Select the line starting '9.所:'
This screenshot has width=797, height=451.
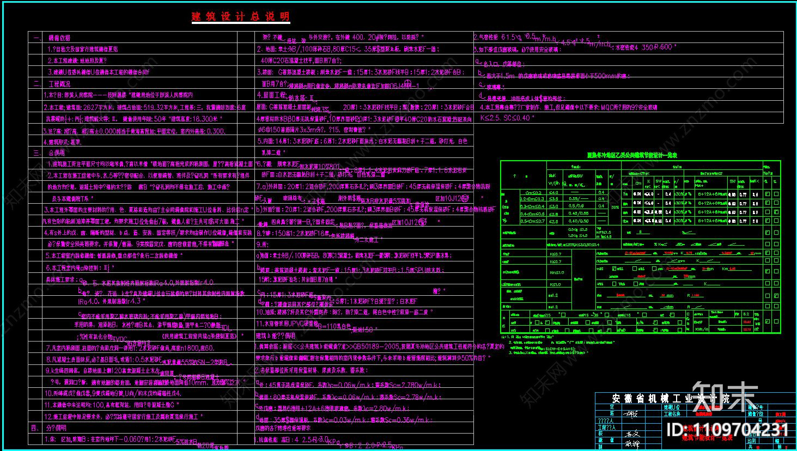[x=263, y=245]
